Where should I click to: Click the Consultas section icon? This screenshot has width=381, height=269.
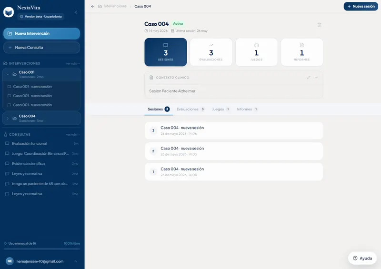[5, 134]
